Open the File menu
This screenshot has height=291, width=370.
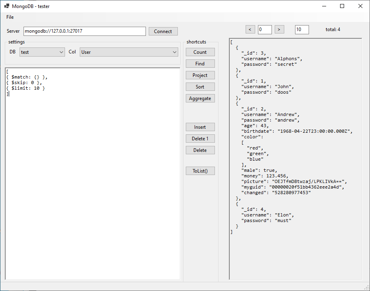click(10, 17)
